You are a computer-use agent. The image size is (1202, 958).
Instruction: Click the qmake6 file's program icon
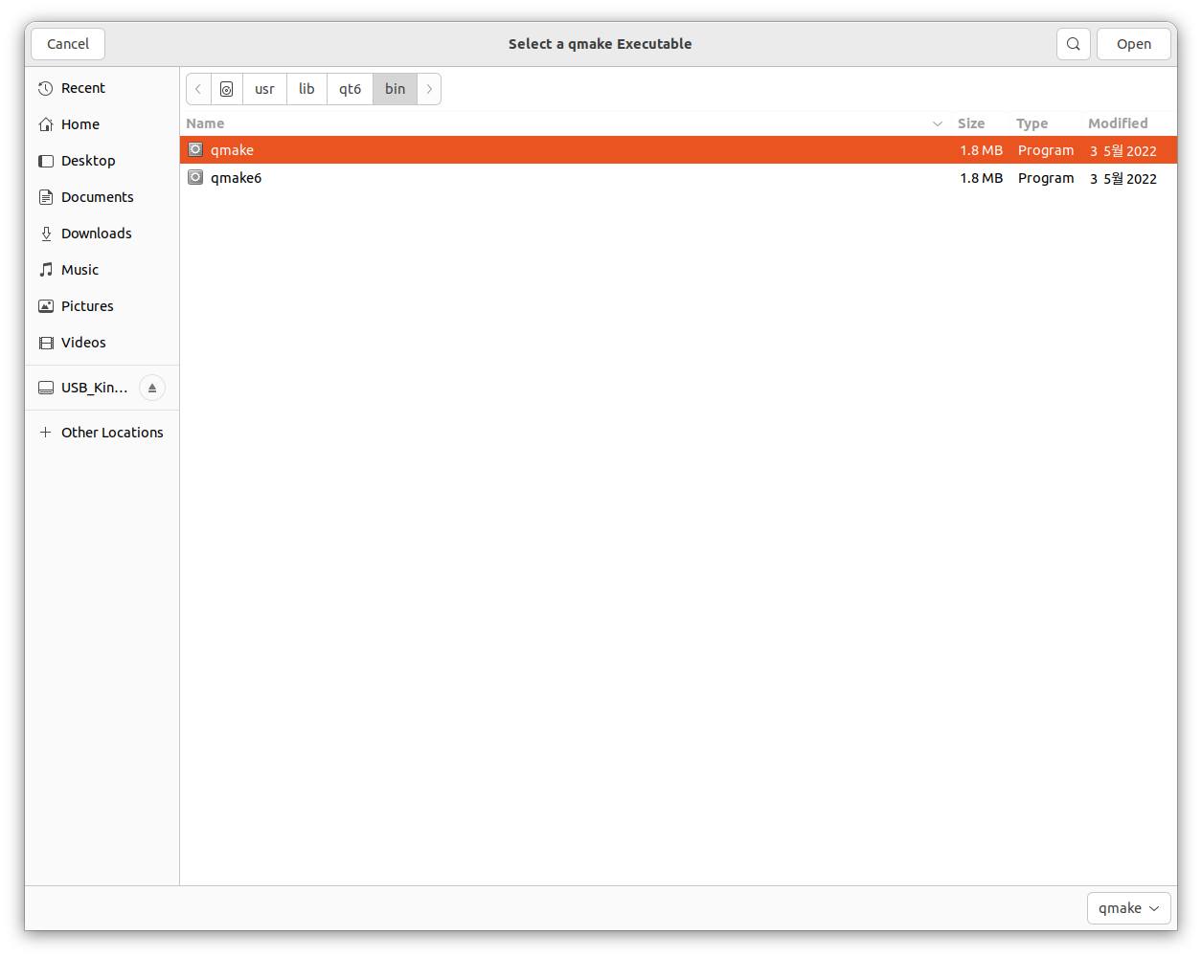195,177
